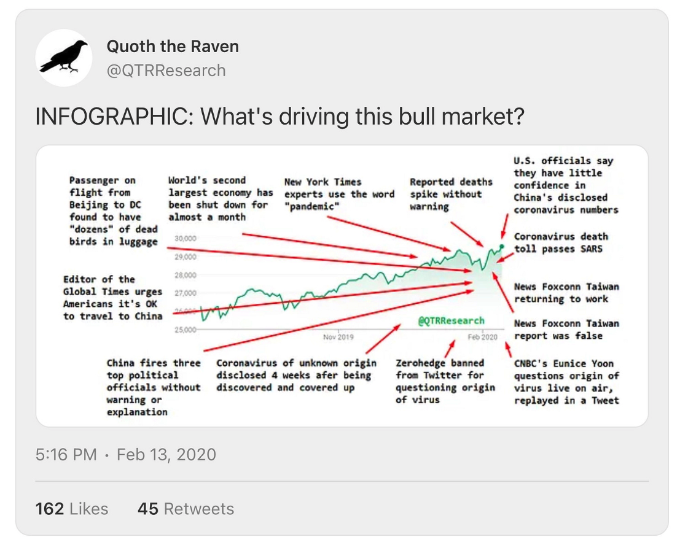Click the raven profile avatar icon
Screen dimensions: 688x545
tap(64, 58)
